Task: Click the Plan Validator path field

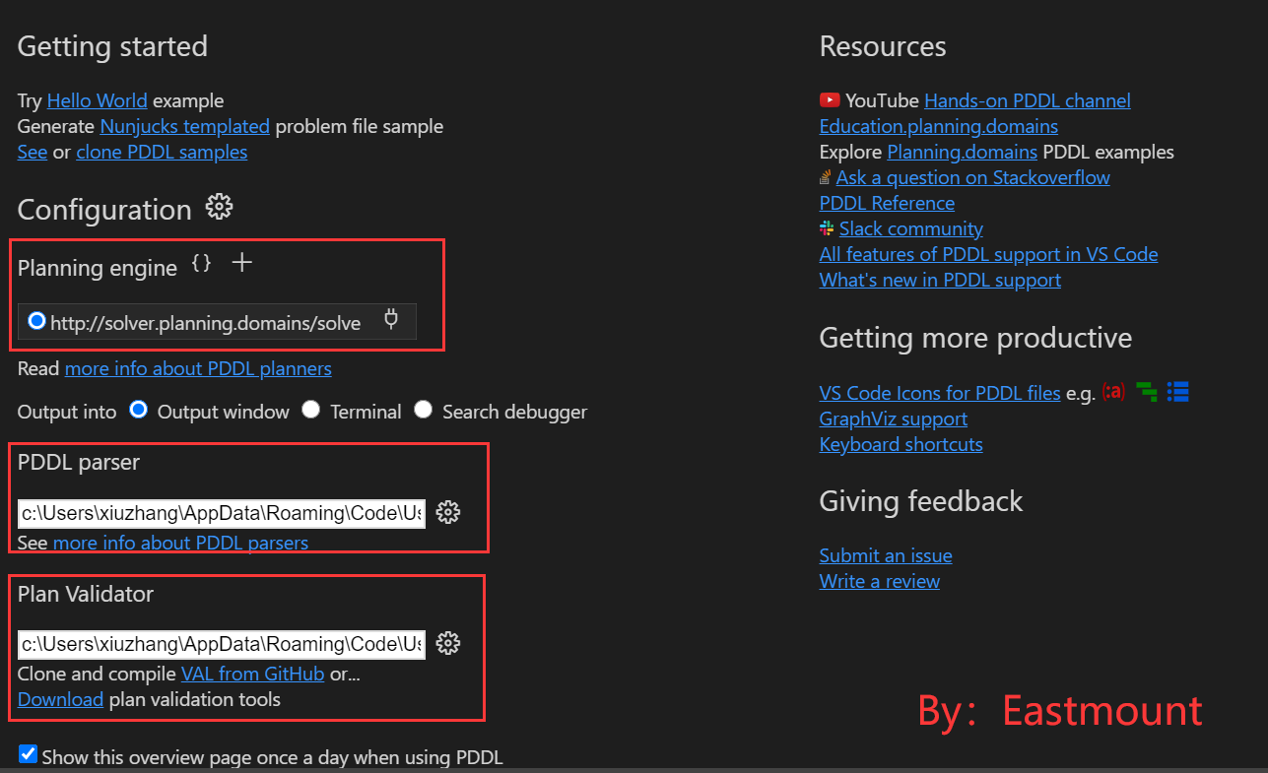Action: click(x=222, y=644)
